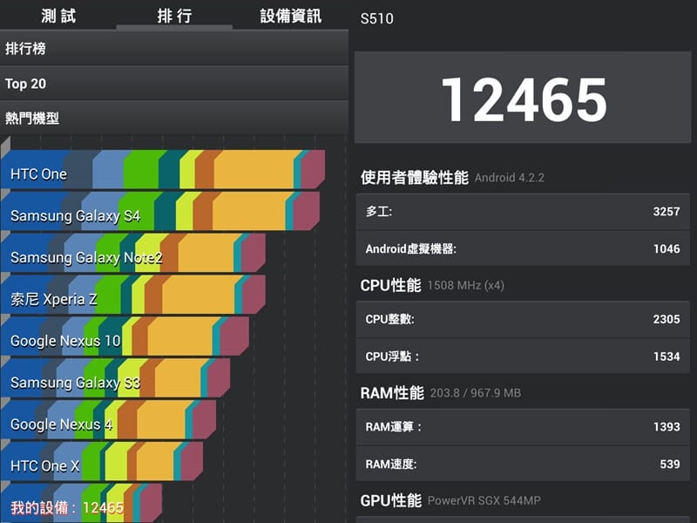This screenshot has height=523, width=697.
Task: Select the Google Nexus 10 bar
Action: click(x=125, y=336)
